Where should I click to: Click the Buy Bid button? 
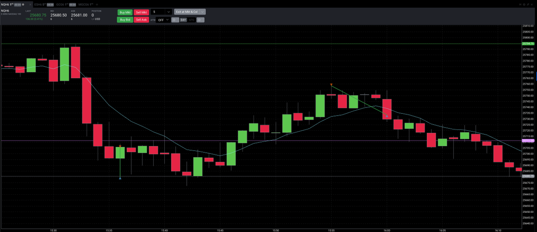(125, 20)
